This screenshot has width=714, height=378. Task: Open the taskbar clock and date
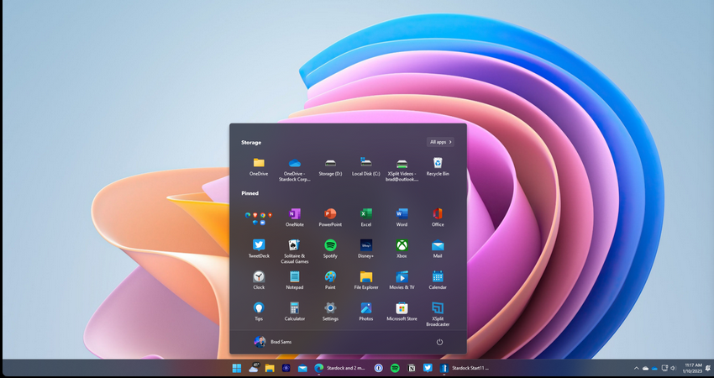[x=693, y=368]
